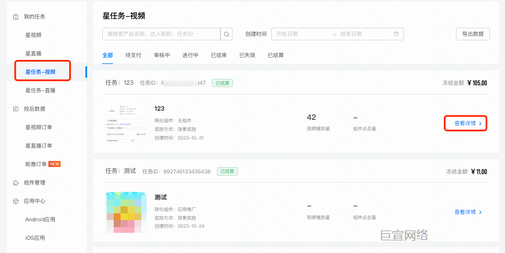
Task: Click 查看详情 for task 123
Action: pyautogui.click(x=468, y=123)
